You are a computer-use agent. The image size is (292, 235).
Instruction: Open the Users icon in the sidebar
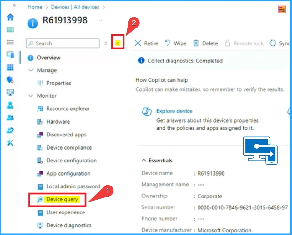10,105
